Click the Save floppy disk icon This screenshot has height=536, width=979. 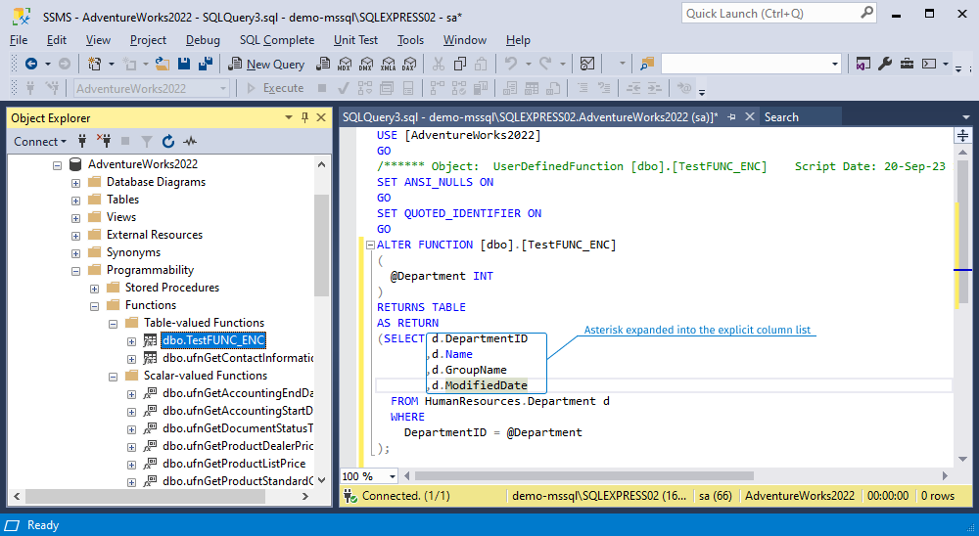pos(184,64)
